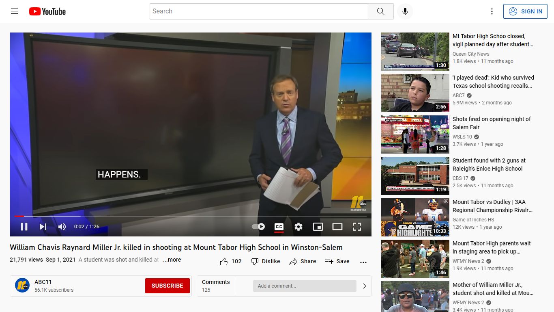This screenshot has height=312, width=554.
Task: Open the ABC11 channel name link
Action: tap(43, 282)
